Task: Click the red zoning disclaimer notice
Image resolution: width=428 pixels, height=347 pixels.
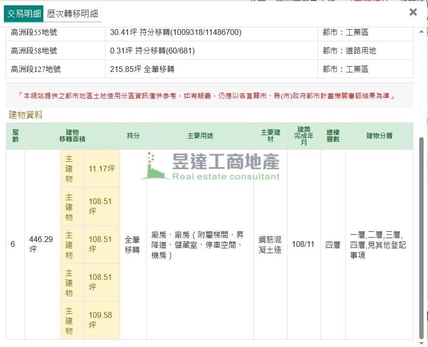Action: 209,96
